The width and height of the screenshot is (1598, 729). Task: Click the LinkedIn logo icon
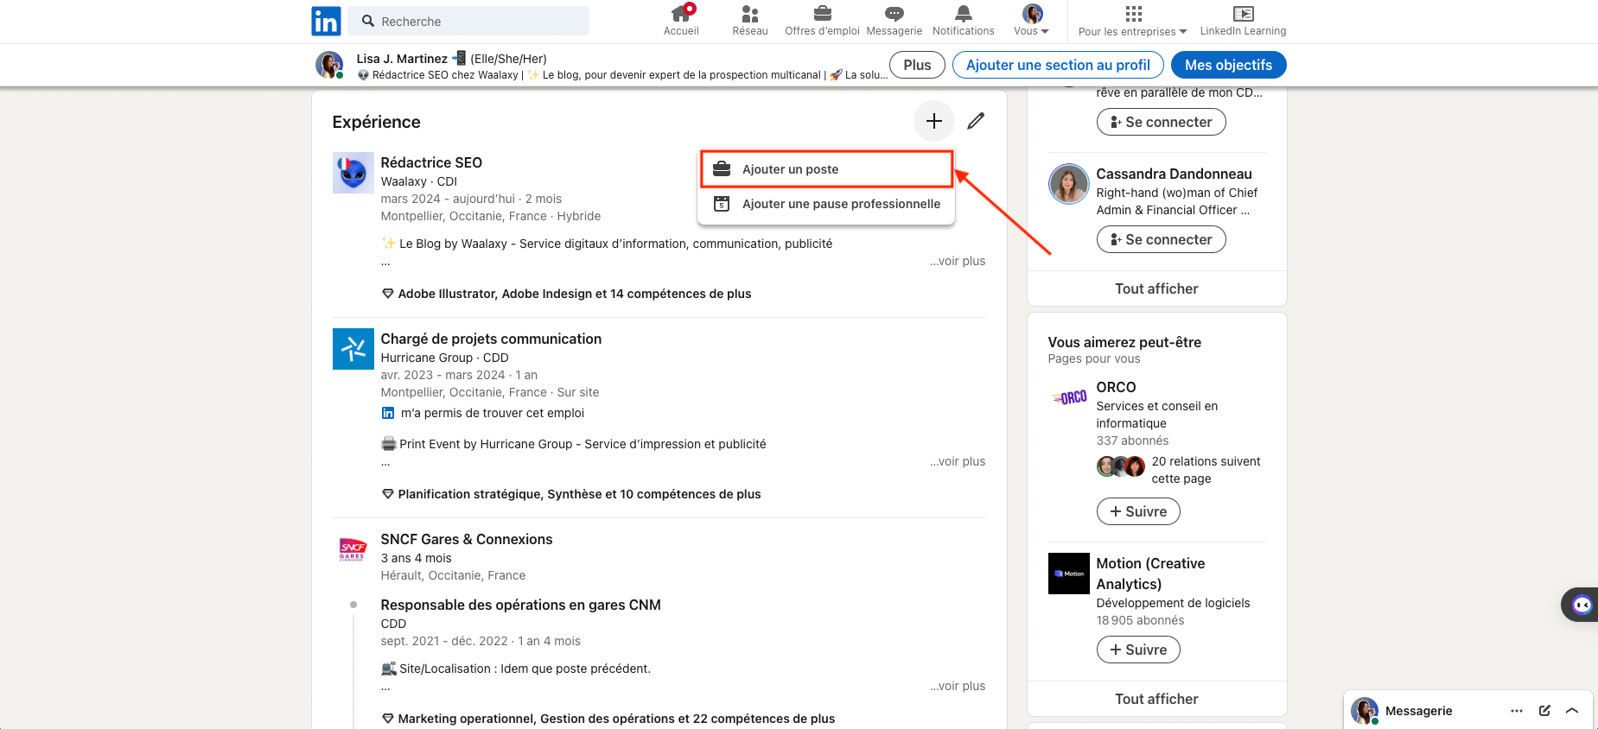[326, 21]
